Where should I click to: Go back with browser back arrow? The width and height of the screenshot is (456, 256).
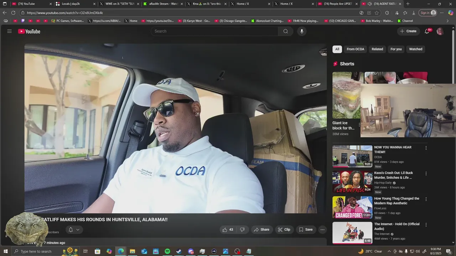click(5, 13)
